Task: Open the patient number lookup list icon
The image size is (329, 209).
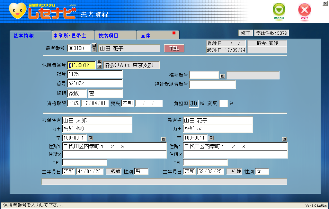Action: 94,50
